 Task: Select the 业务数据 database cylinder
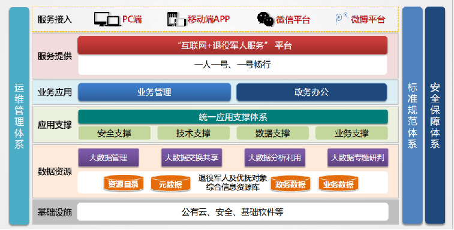tap(338, 183)
